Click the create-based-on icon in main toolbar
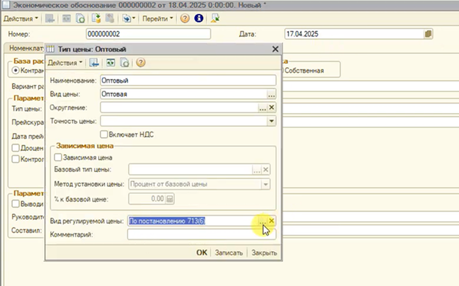 (x=127, y=19)
